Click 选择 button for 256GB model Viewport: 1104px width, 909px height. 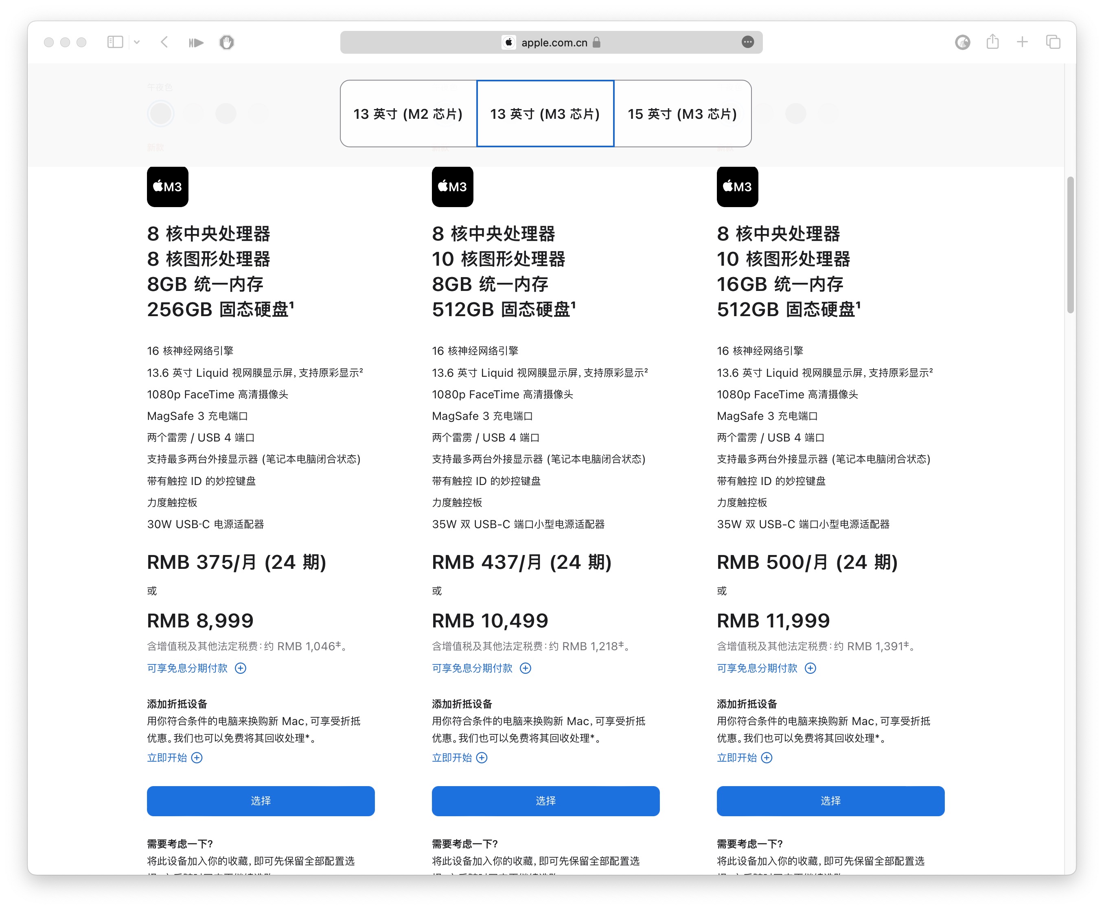[260, 801]
